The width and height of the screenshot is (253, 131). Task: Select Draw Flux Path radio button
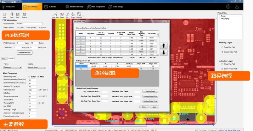coord(222,47)
